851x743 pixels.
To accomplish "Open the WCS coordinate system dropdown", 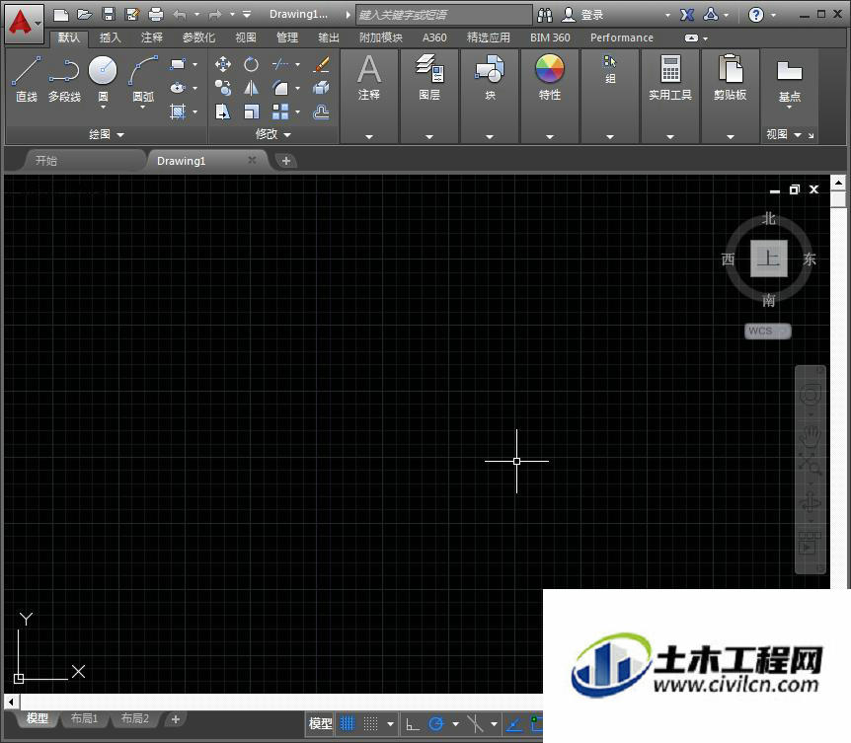I will [x=768, y=331].
